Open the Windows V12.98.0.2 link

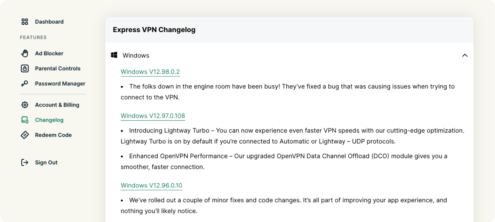tap(150, 72)
